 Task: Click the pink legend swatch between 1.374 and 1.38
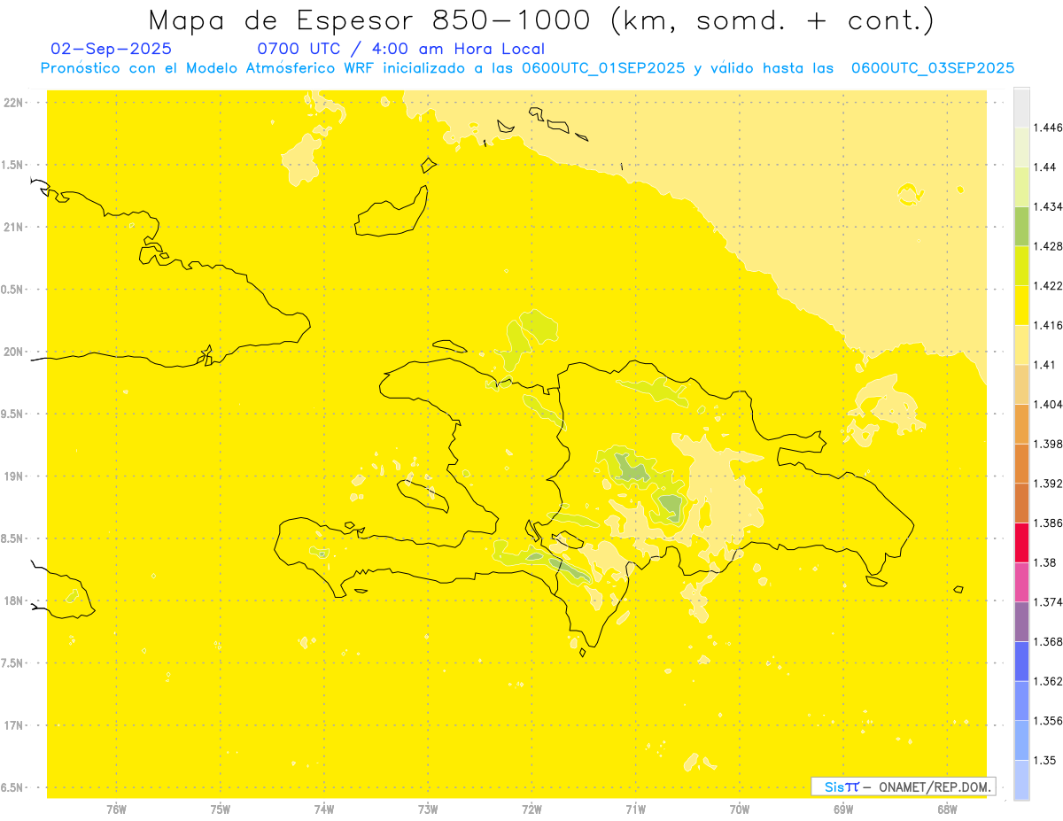(1021, 581)
